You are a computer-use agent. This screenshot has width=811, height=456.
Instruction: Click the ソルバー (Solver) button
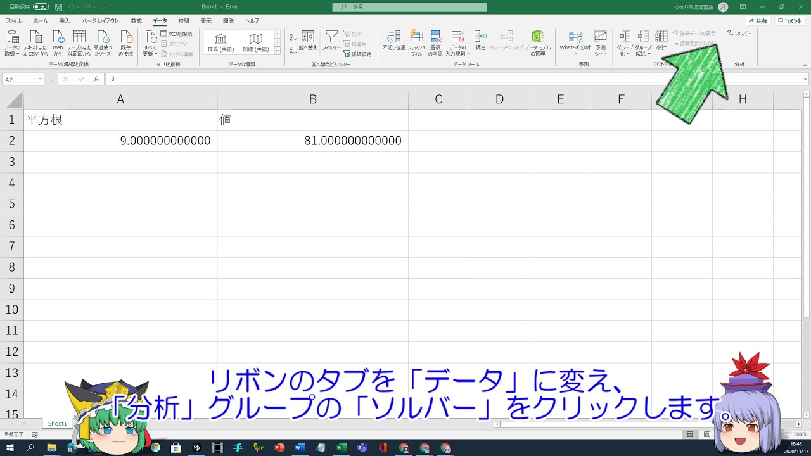[x=739, y=34]
